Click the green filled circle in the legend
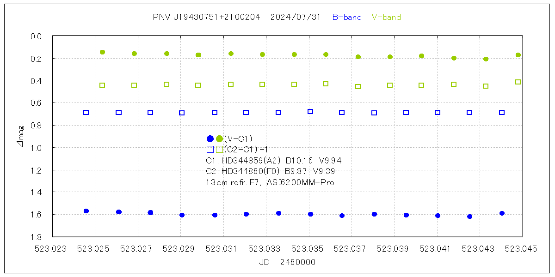This screenshot has height=277, width=555. pyautogui.click(x=219, y=138)
